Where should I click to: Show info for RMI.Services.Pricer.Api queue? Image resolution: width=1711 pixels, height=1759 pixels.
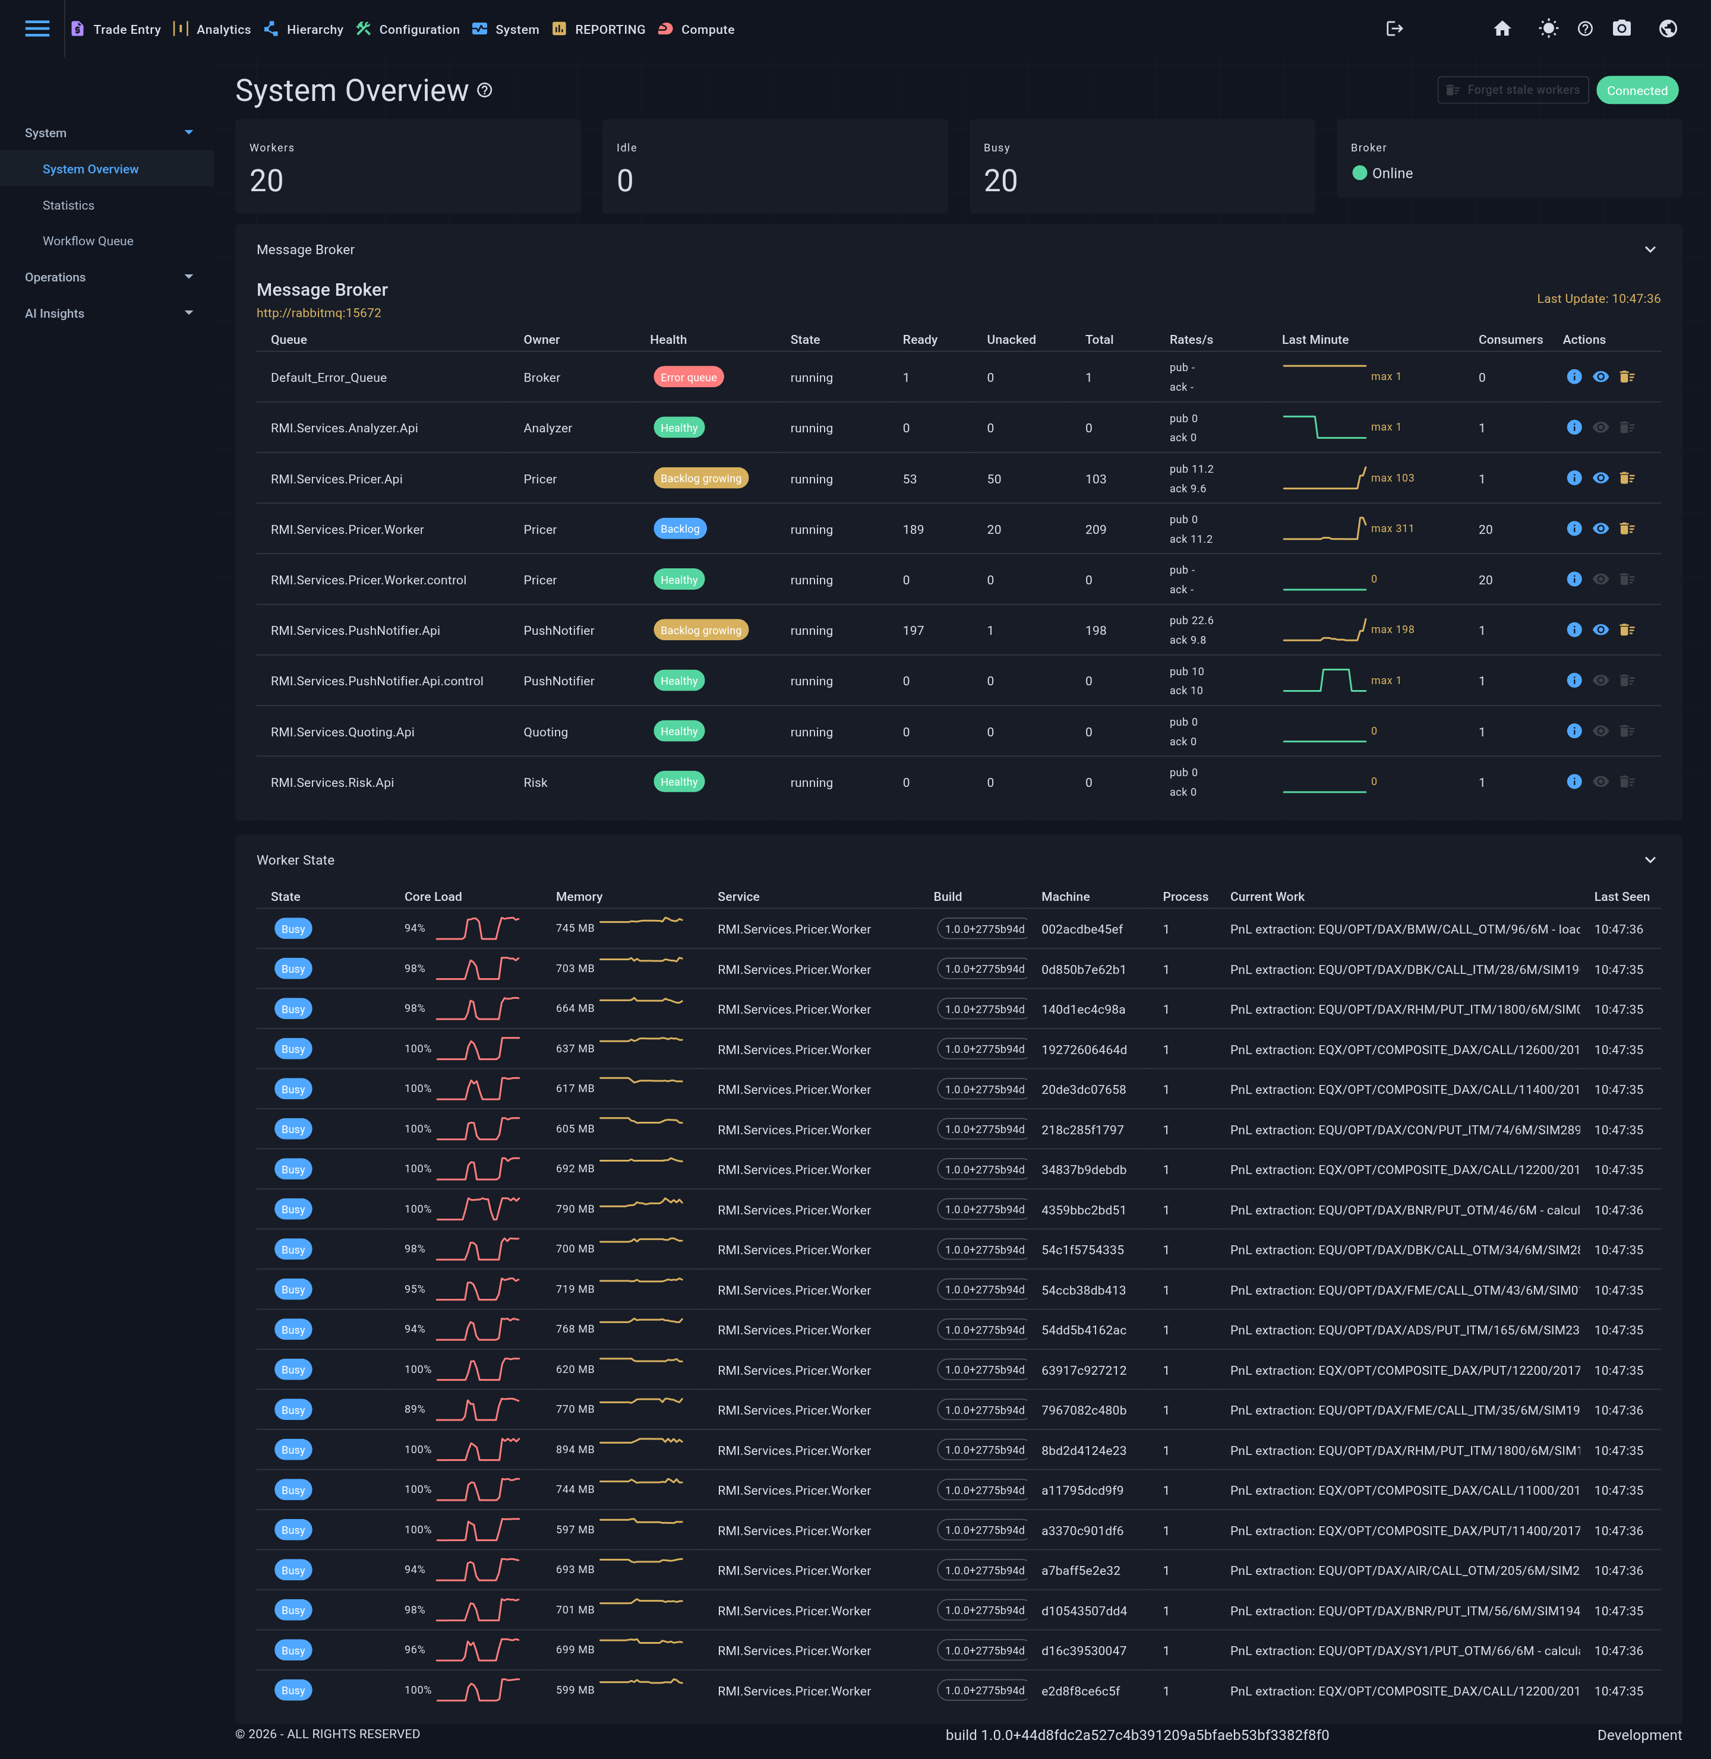[x=1574, y=478]
